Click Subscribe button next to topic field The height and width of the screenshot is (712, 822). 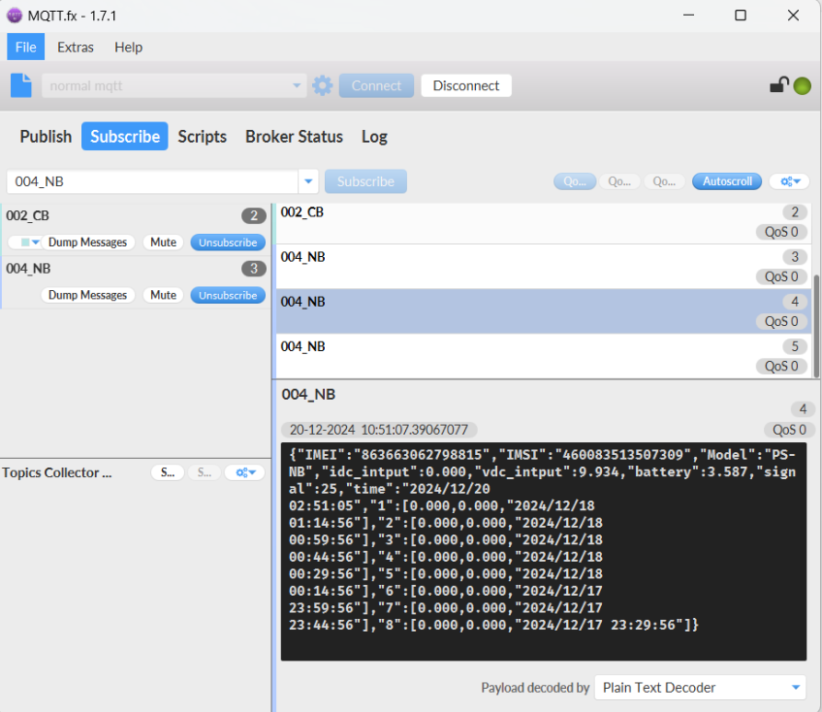(x=365, y=181)
